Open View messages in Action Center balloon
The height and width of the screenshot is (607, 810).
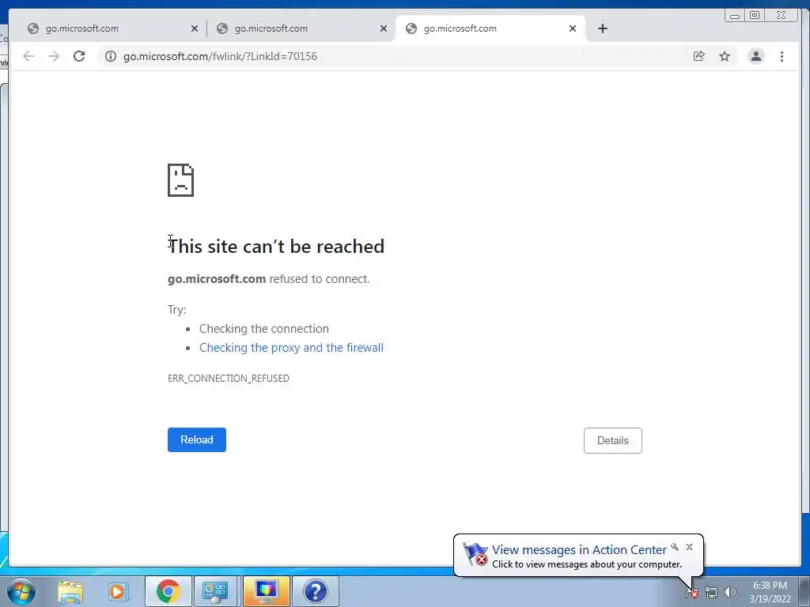coord(578,550)
